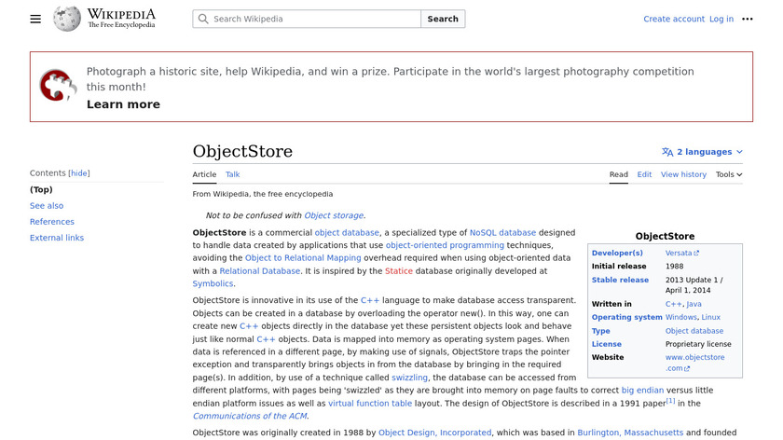The height and width of the screenshot is (440, 783).
Task: Open Developer(s) infobox label link
Action: point(617,254)
